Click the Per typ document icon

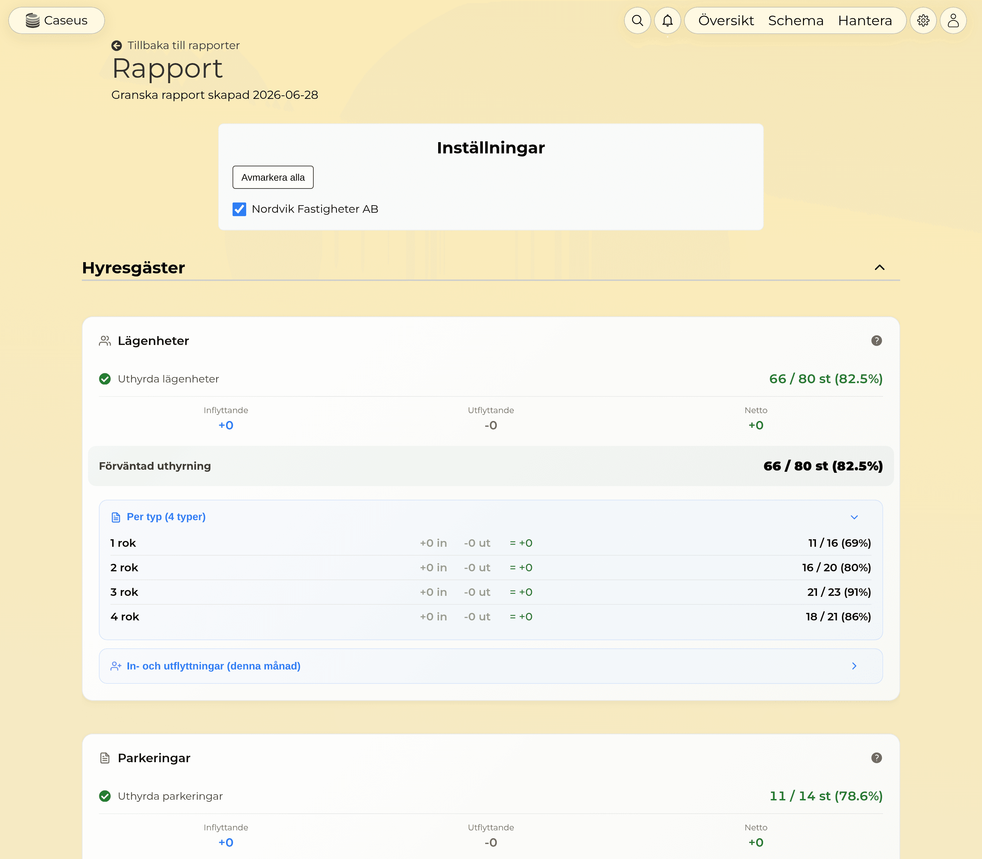[x=116, y=517]
